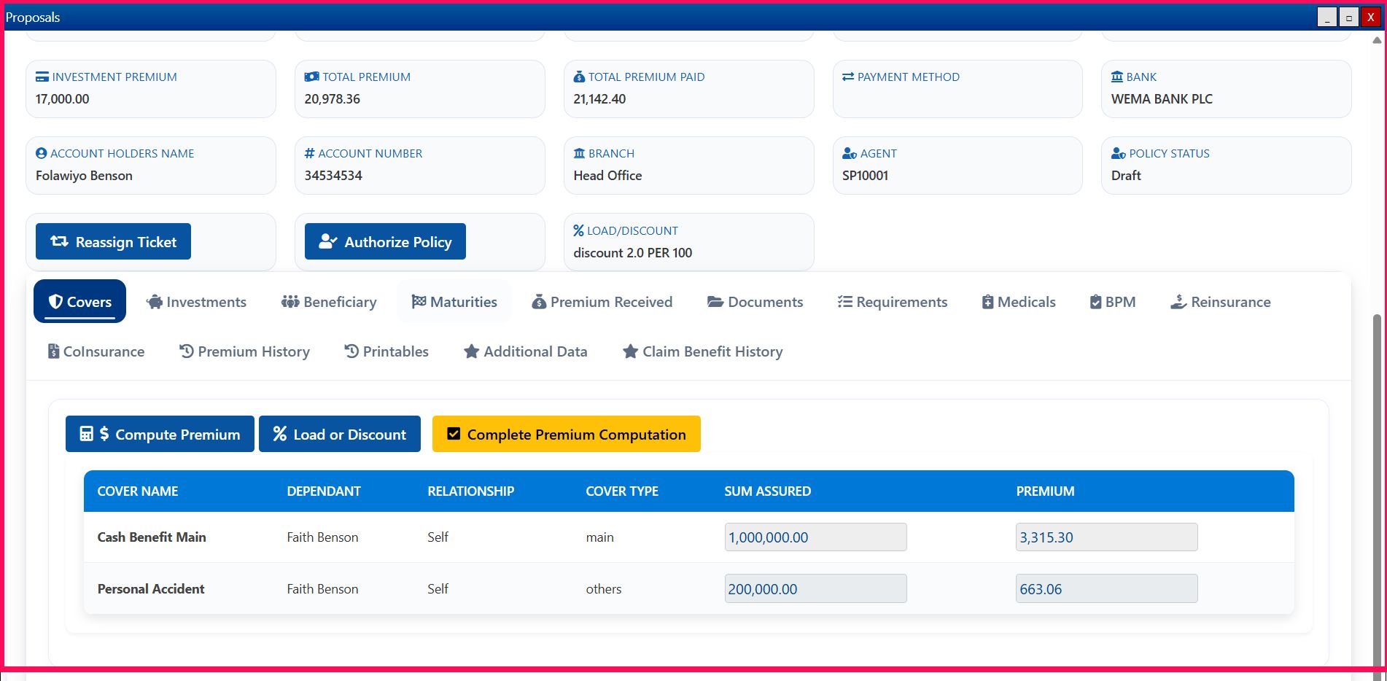Click the WEMA BANK PLC value
This screenshot has height=681, width=1387.
pyautogui.click(x=1162, y=99)
